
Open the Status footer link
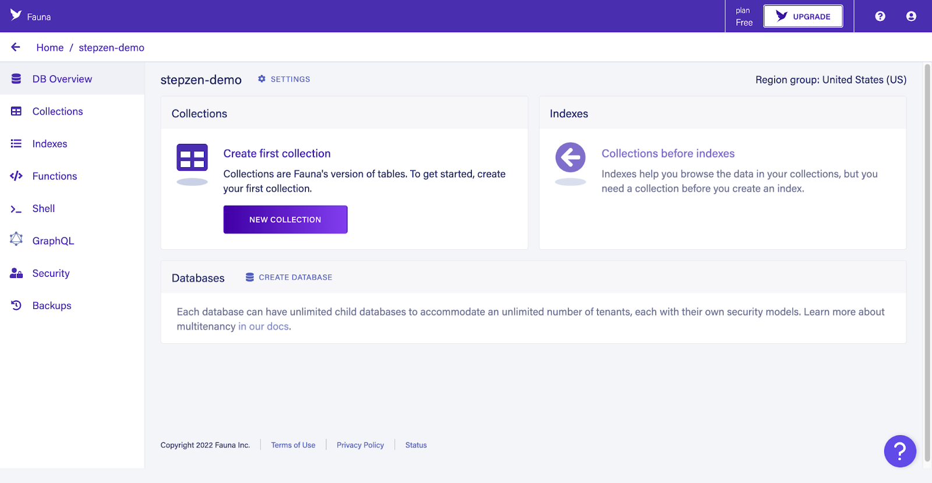coord(416,445)
